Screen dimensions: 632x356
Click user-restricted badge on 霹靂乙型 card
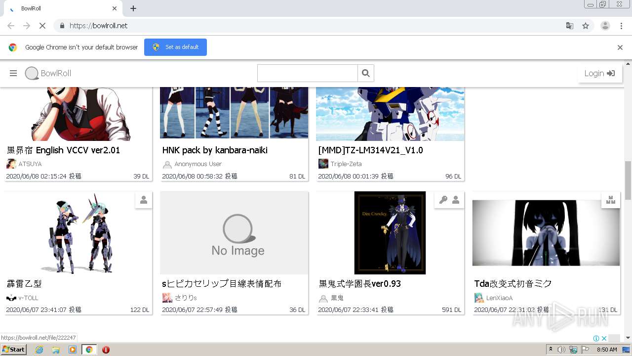pyautogui.click(x=144, y=200)
